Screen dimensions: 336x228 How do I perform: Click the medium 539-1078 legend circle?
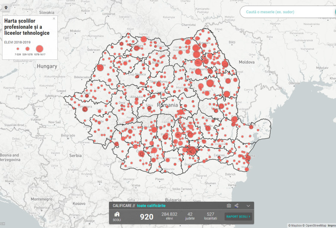[x=28, y=49]
